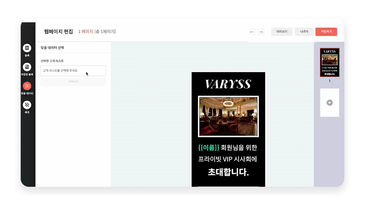Click the redo arrow icon

261,32
